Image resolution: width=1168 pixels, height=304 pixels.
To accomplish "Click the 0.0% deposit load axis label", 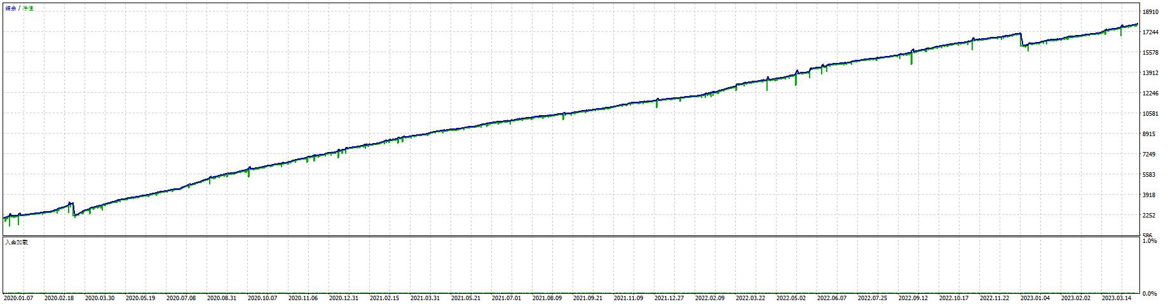I will pos(1150,294).
